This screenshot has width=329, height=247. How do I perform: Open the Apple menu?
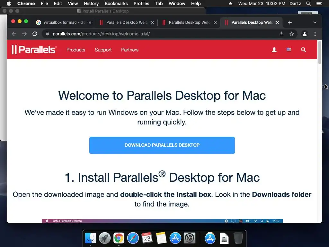(x=9, y=4)
